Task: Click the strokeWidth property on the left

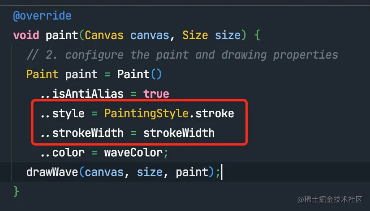Action: point(88,133)
